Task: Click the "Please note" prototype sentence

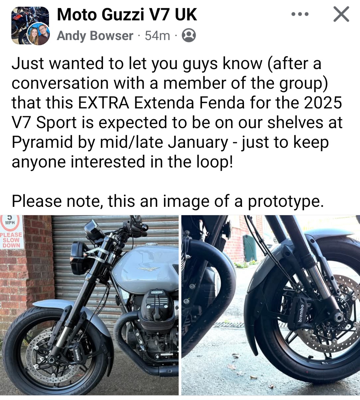Action: coord(168,201)
